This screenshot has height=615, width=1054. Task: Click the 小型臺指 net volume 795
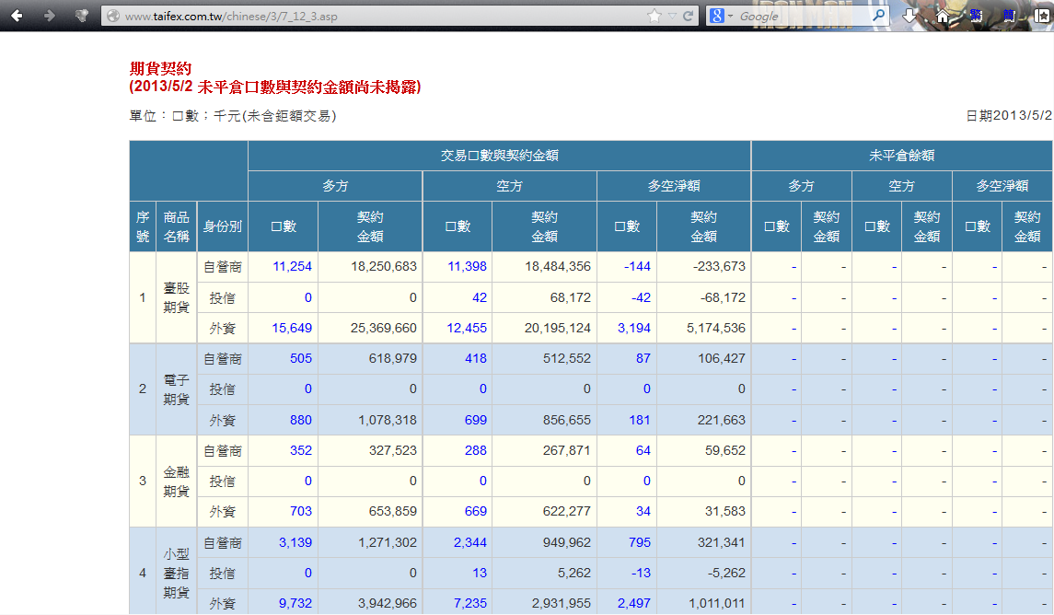[639, 542]
